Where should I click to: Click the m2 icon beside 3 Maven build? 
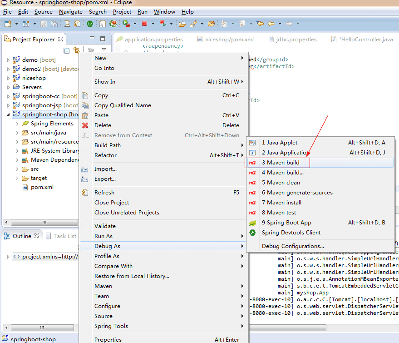[x=253, y=163]
